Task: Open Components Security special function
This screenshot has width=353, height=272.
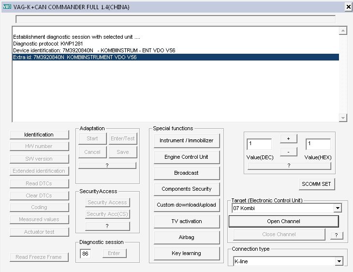Action: click(187, 189)
